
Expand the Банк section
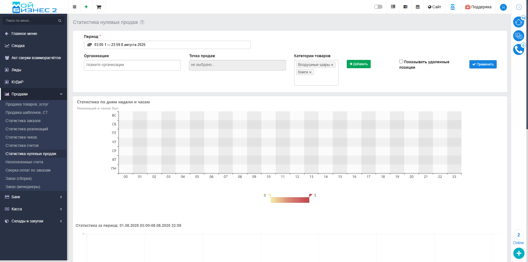coord(34,197)
